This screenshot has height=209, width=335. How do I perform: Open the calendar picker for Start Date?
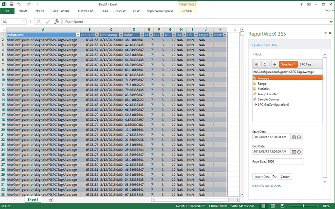[294, 137]
